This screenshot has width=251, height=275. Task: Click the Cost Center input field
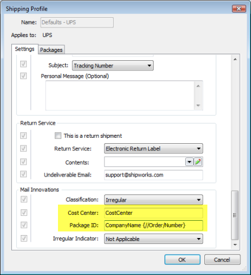click(154, 213)
